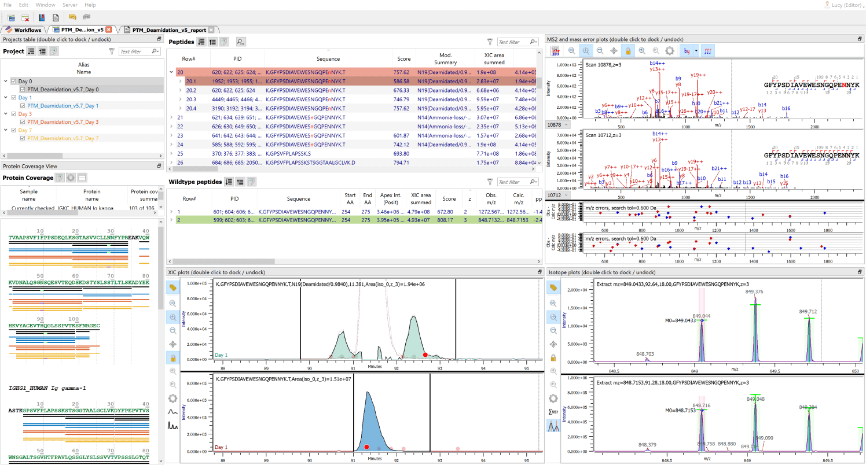Click the zoom out icon in XIC plots
Screen dimensions: 866x465
click(x=173, y=330)
